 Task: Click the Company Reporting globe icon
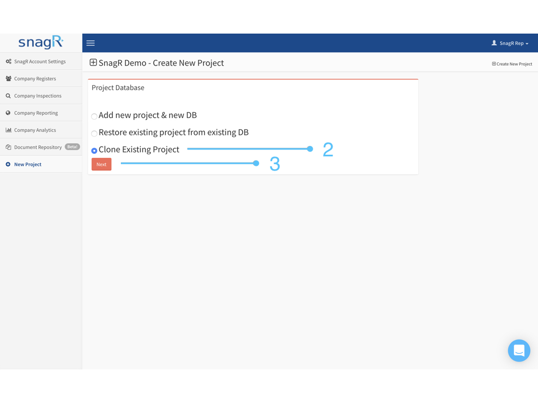pyautogui.click(x=8, y=113)
